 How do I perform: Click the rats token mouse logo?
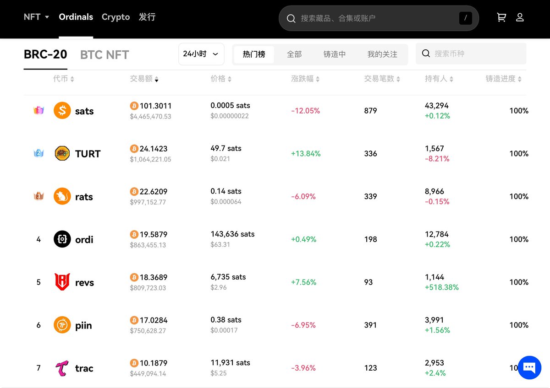click(x=62, y=196)
